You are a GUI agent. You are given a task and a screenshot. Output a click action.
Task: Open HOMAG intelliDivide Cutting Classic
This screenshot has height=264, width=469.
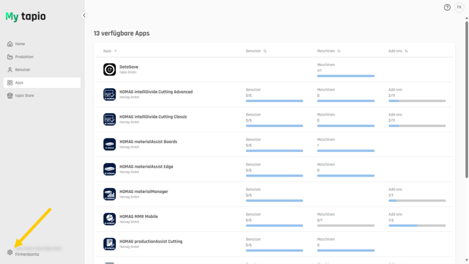(x=153, y=117)
